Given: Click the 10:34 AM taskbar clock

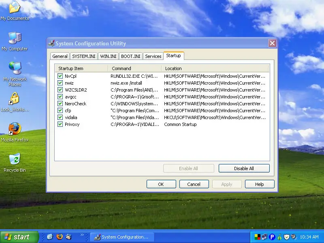Looking at the screenshot, I should 309,237.
